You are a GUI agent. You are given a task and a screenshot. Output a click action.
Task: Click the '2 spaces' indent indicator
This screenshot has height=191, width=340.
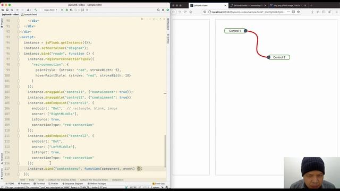click(x=155, y=187)
